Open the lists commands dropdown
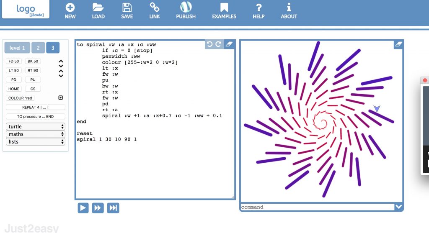 [35, 142]
